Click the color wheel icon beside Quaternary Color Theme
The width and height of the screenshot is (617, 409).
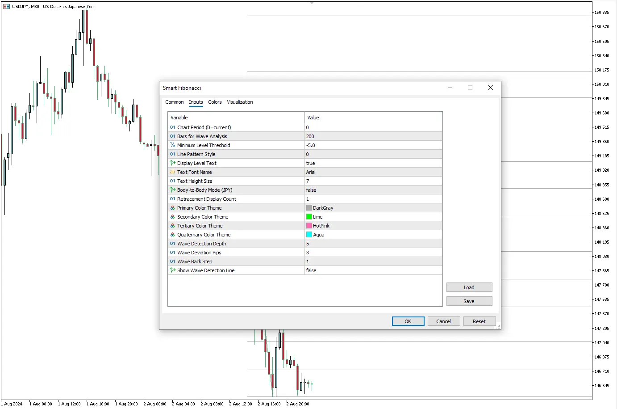(x=172, y=234)
